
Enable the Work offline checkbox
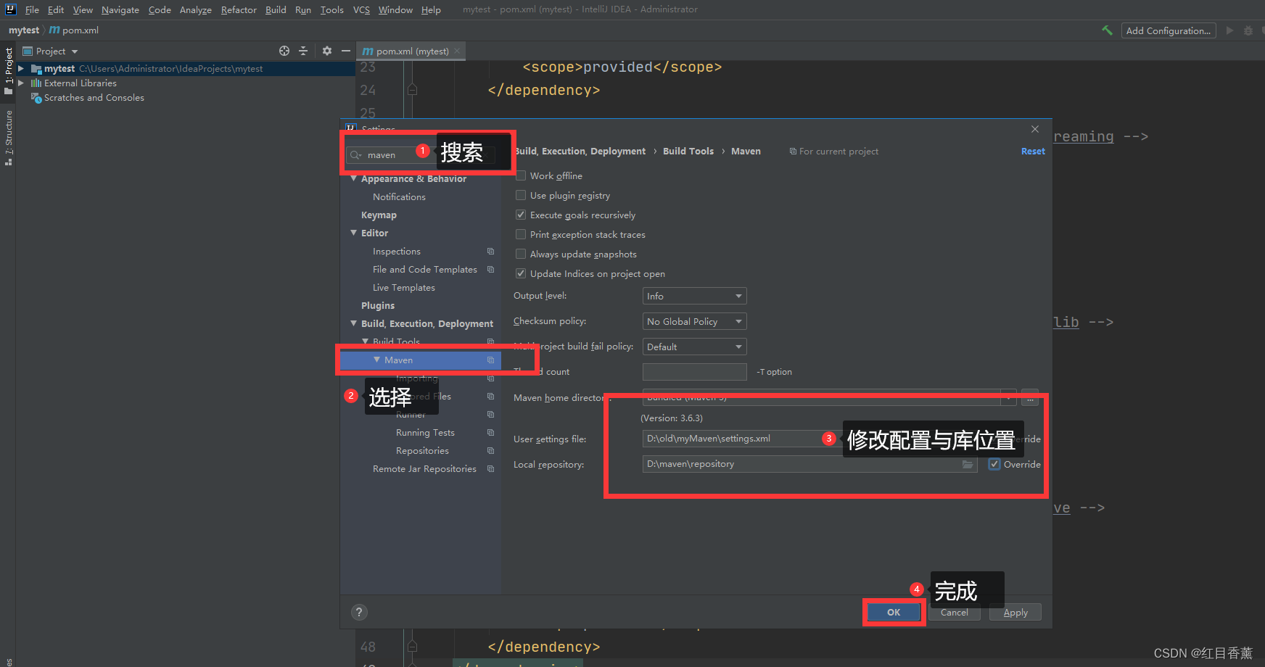pos(521,175)
